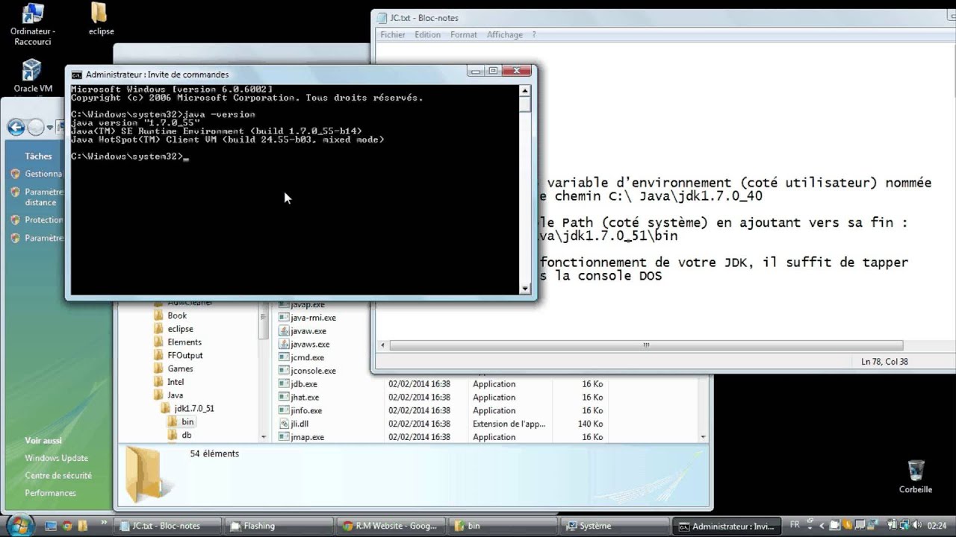Click the FR language indicator in taskbar
This screenshot has height=537, width=956.
[795, 525]
